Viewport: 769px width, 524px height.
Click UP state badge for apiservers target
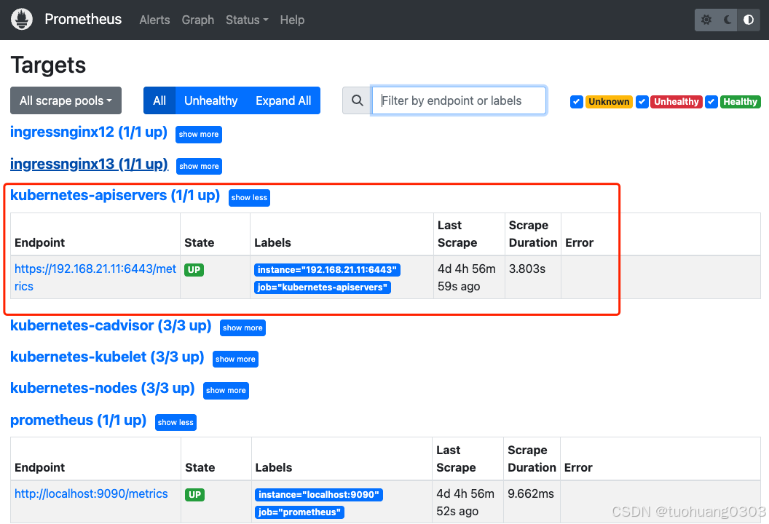[194, 269]
